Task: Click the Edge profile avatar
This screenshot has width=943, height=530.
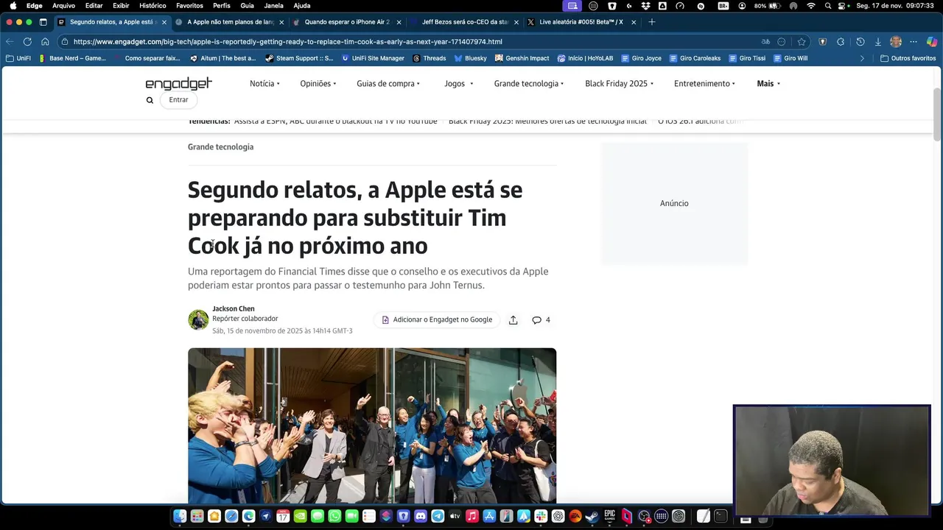Action: [896, 42]
